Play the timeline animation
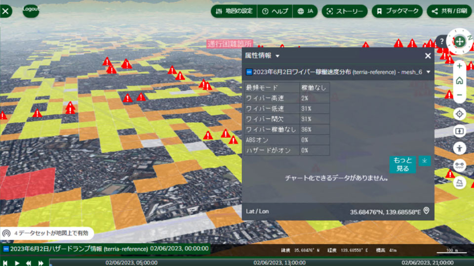The image size is (474, 266). click(x=17, y=263)
